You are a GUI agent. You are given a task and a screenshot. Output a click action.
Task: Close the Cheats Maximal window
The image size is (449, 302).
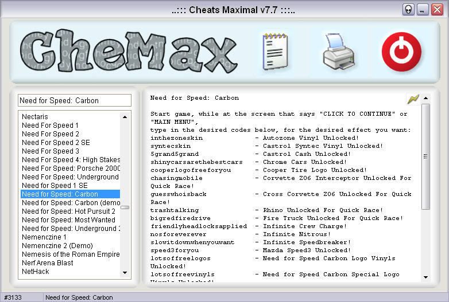point(437,10)
